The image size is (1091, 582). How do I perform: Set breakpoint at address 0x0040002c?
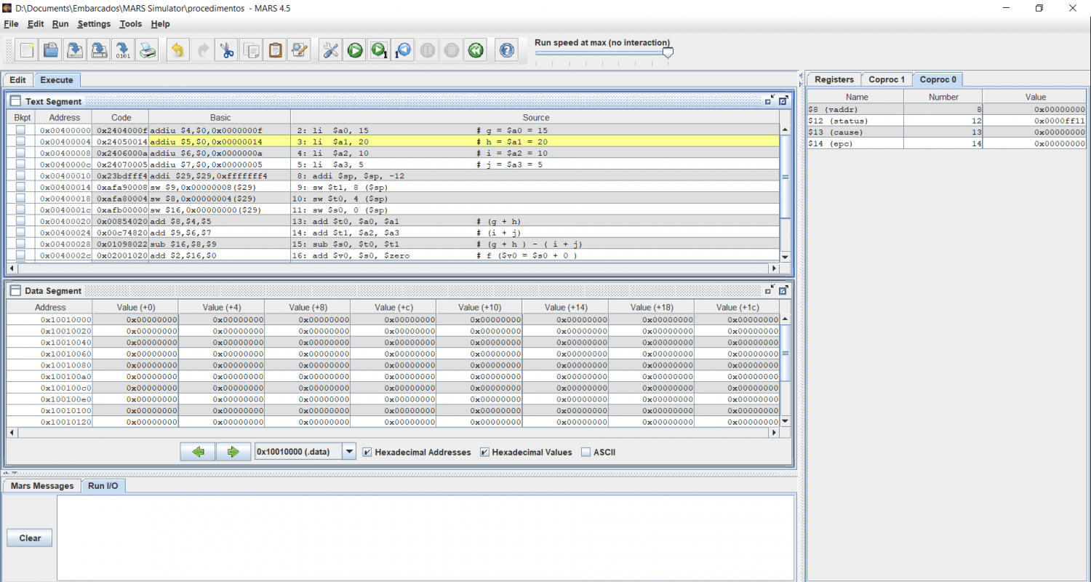(x=20, y=255)
